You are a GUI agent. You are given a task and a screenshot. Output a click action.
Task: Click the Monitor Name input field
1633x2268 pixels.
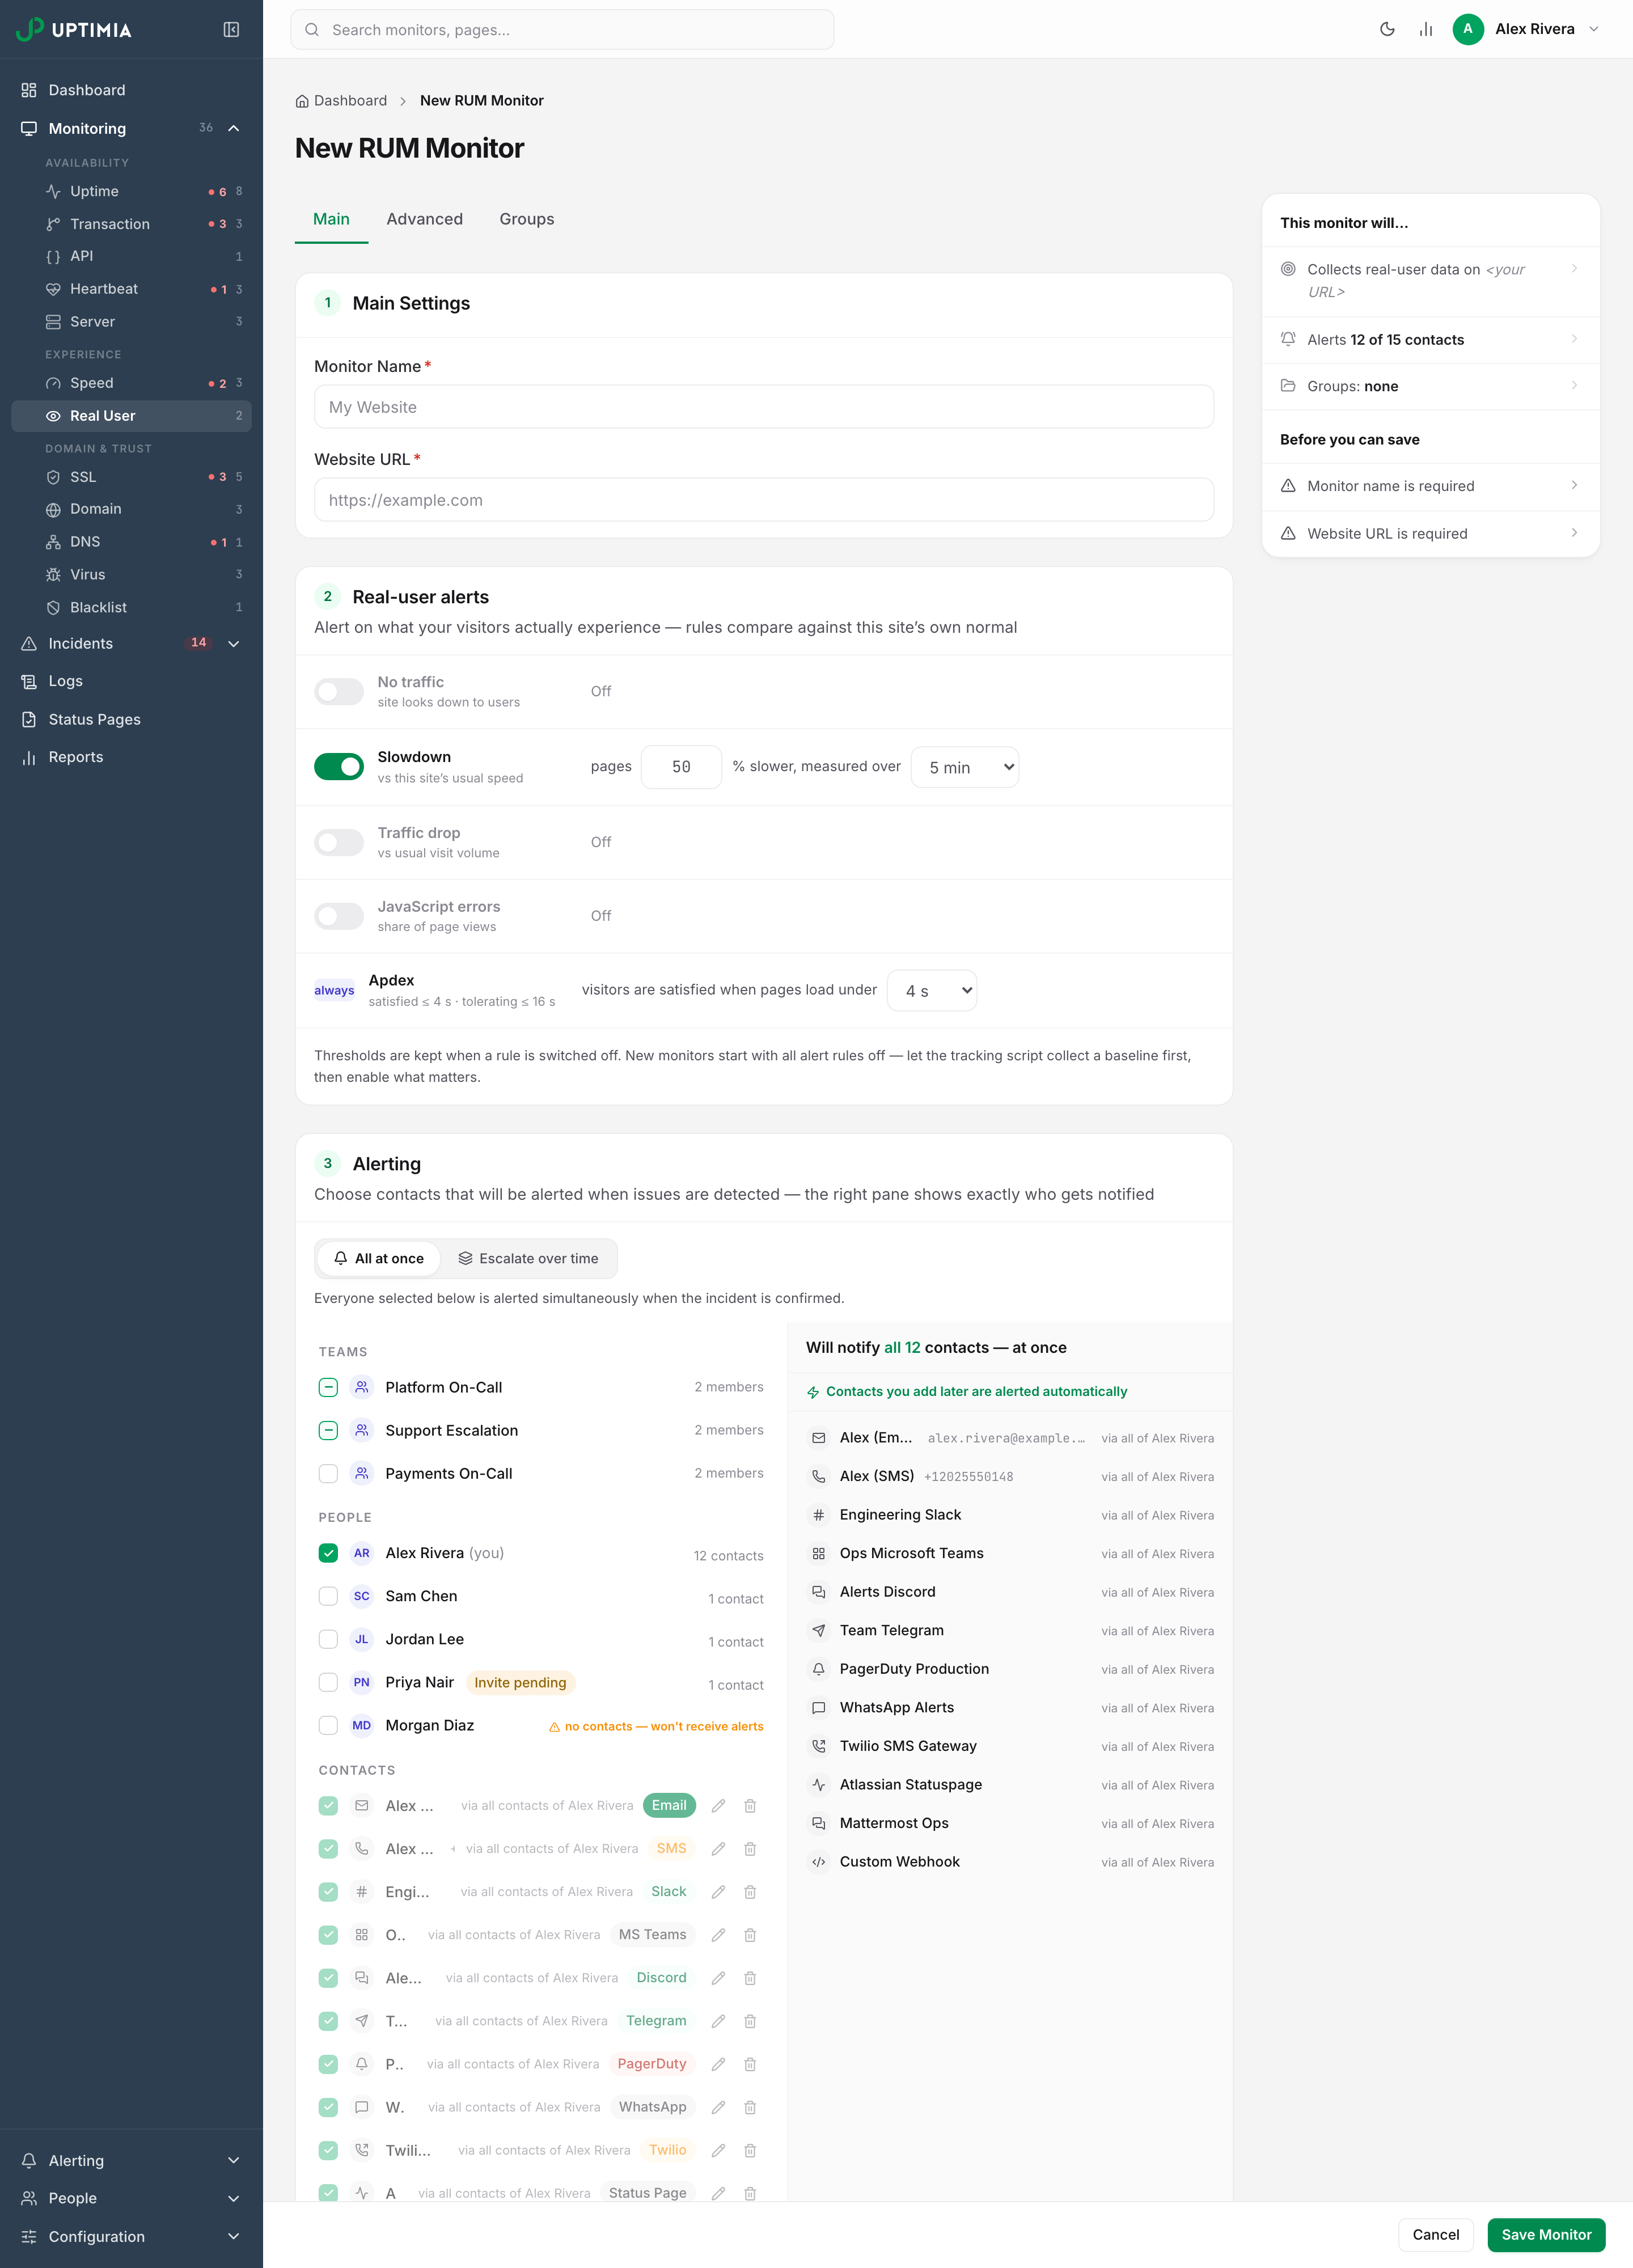click(764, 407)
